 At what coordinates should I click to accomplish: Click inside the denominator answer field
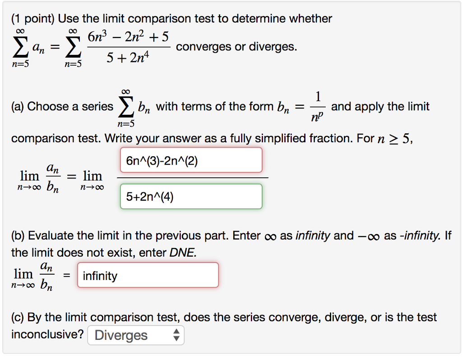click(190, 196)
